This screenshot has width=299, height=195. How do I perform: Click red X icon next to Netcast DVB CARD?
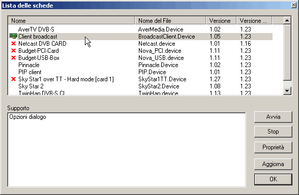click(x=13, y=44)
